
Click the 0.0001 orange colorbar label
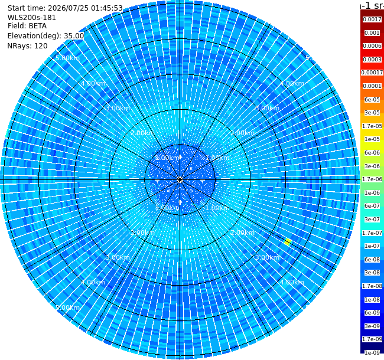point(372,86)
